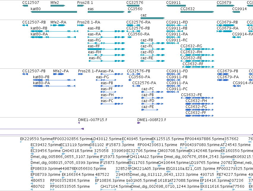This screenshot has height=191, width=253.
Task: Select the Mfe2 gene arrow
Action: click(x=58, y=6)
